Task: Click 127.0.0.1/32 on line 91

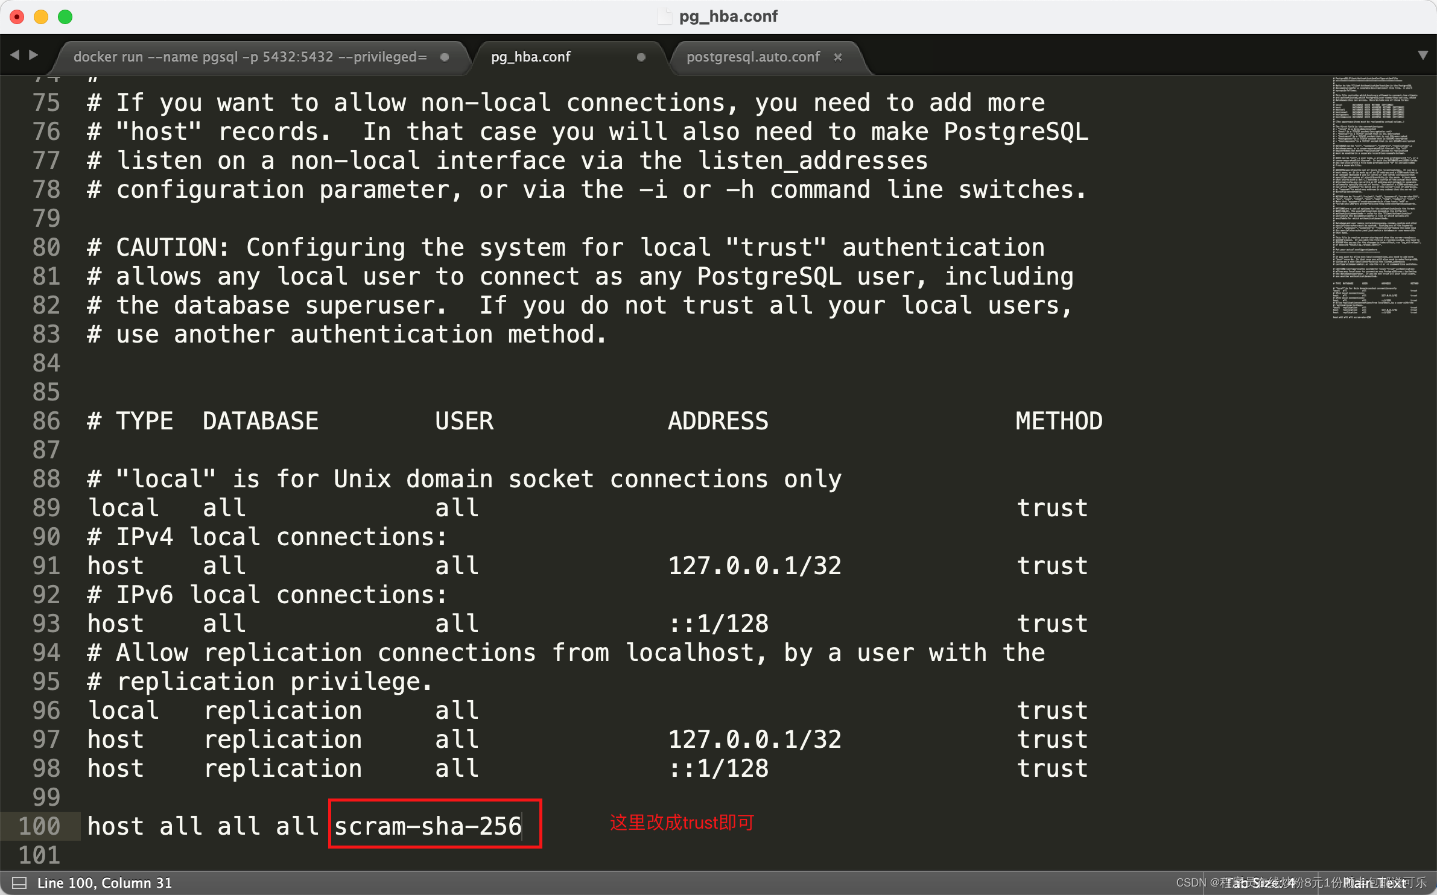Action: tap(754, 566)
